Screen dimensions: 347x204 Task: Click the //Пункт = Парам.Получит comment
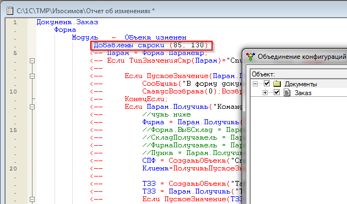(x=192, y=153)
